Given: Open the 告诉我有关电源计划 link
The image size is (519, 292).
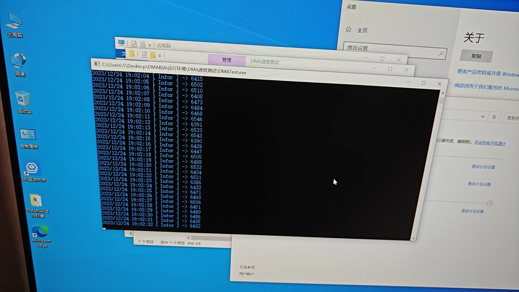Looking at the screenshot, I should [x=490, y=143].
